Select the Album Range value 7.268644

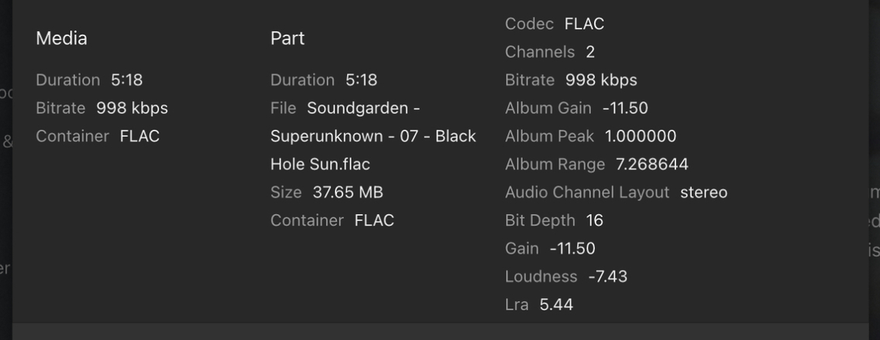(651, 164)
